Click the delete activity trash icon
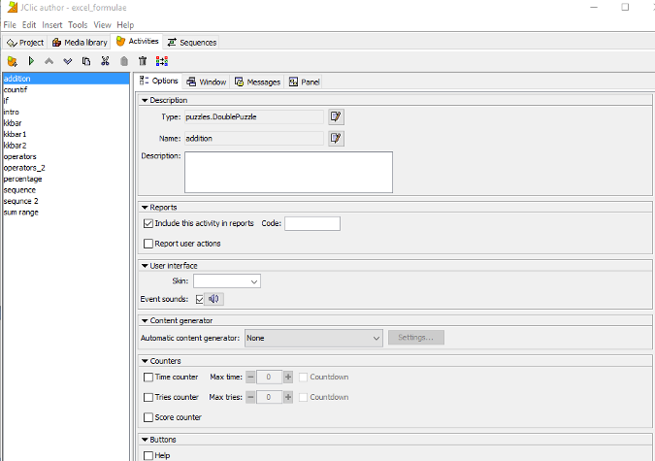The height and width of the screenshot is (461, 655). point(143,61)
